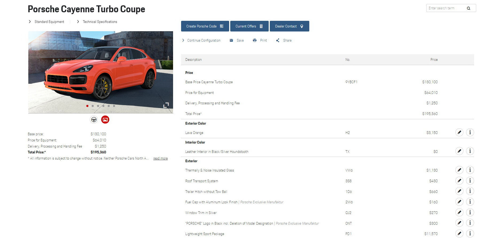Image resolution: width=504 pixels, height=238 pixels.
Task: Show info for Thermally & Noise Insulated Glass
Action: click(x=470, y=170)
